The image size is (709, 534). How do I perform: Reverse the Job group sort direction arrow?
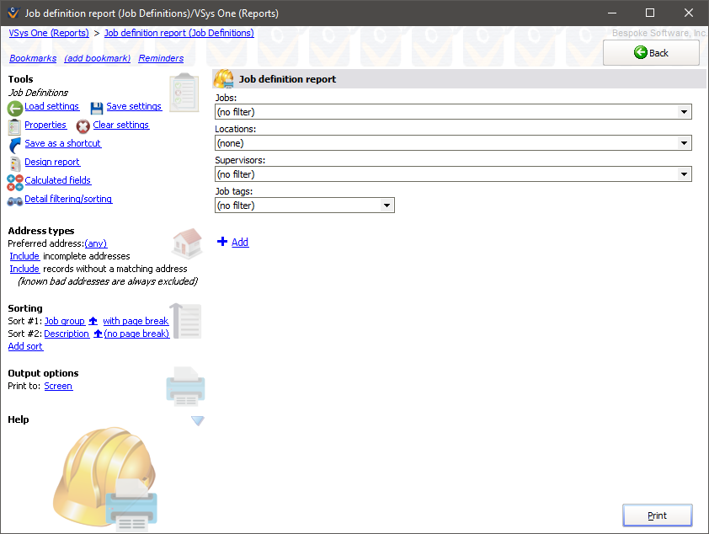[x=93, y=320]
